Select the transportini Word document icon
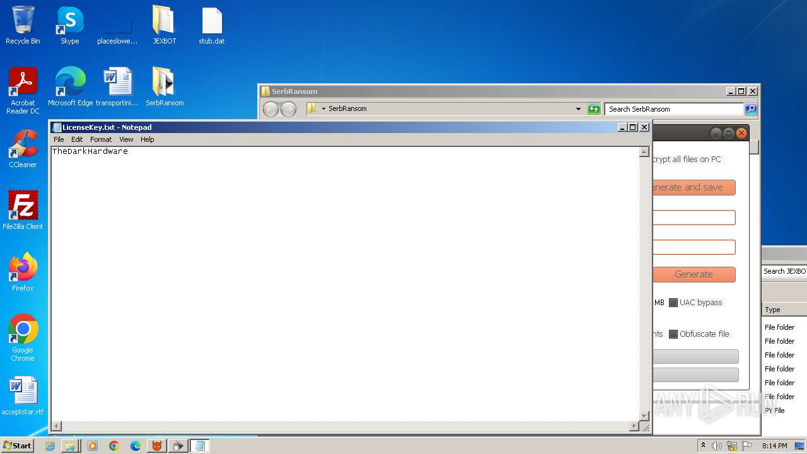 click(x=117, y=86)
